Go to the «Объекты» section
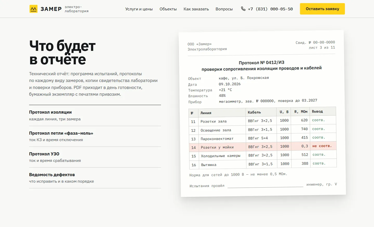 168,9
